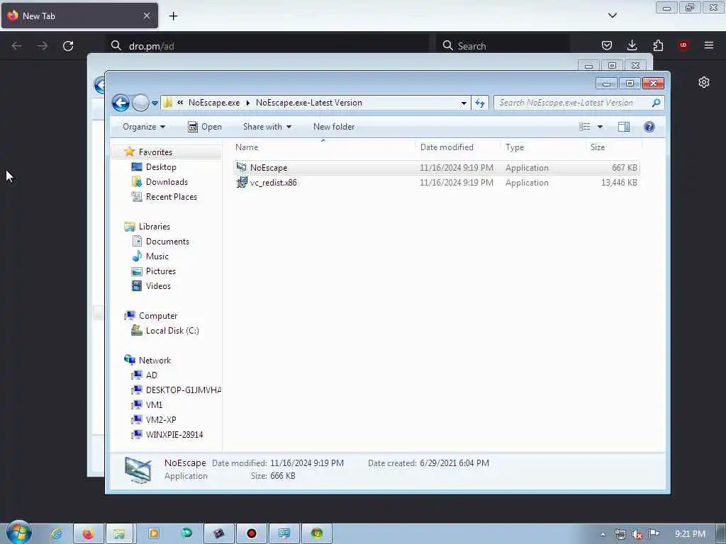Click the Open toolbar button
Viewport: 726px width, 544px height.
point(205,127)
